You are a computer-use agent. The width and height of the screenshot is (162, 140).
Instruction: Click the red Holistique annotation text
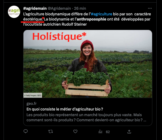click(59, 37)
